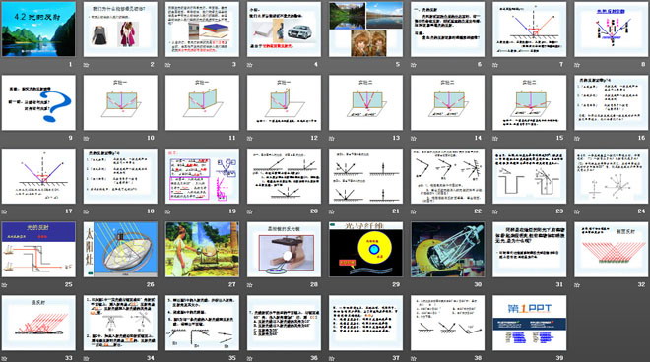Select slide 13 labeled 实验二
650x362 pixels.
365,102
